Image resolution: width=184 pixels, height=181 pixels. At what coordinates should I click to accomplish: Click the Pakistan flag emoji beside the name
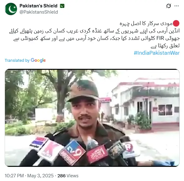[x=62, y=6]
